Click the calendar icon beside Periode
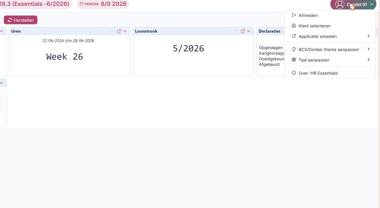380x208 pixels. pyautogui.click(x=81, y=4)
